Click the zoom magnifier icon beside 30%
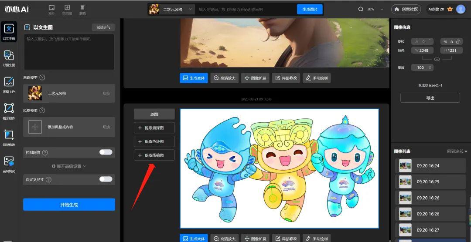 pos(361,9)
